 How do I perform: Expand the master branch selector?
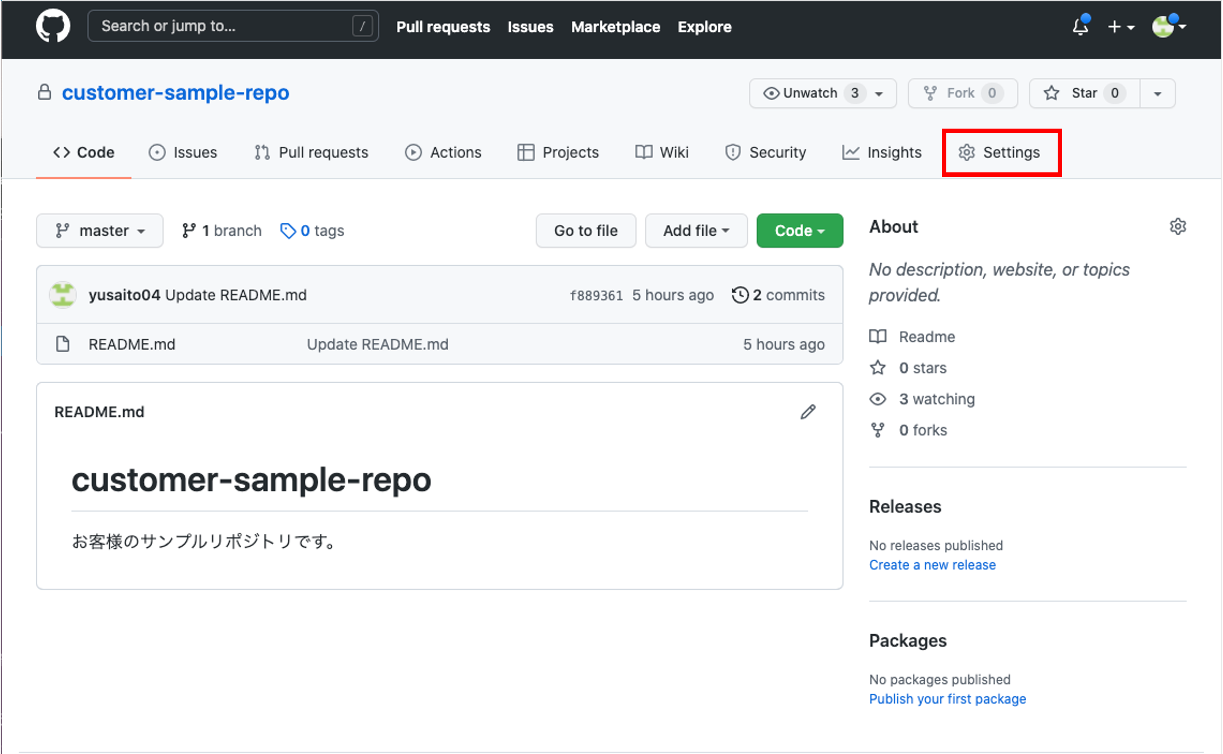(x=100, y=231)
